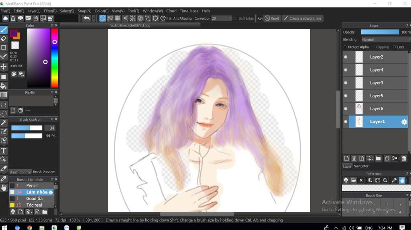Open the Snap(N) menu
This screenshot has width=411, height=230.
click(x=84, y=11)
